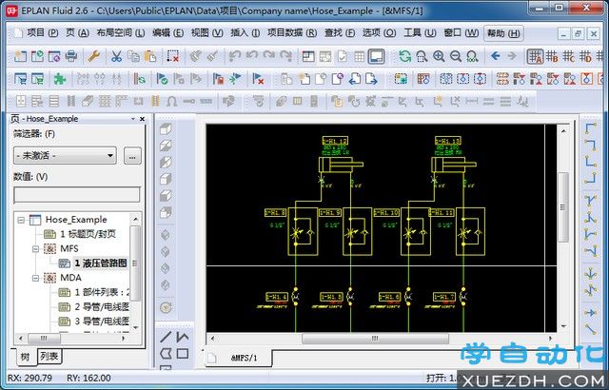Screen dimensions: 609x390
Task: Click the canvas horizontal scrollbar thumb
Action: 375,339
